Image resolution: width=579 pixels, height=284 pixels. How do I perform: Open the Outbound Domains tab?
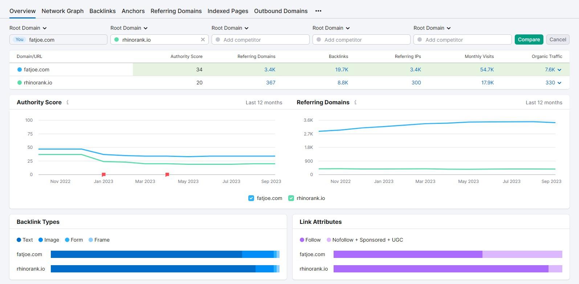coord(281,11)
